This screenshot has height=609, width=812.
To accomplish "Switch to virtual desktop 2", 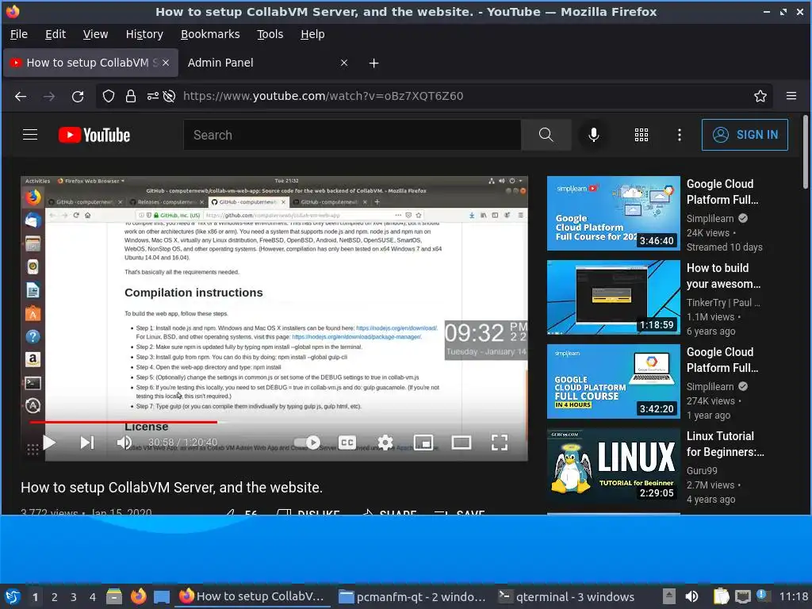I will coord(55,597).
